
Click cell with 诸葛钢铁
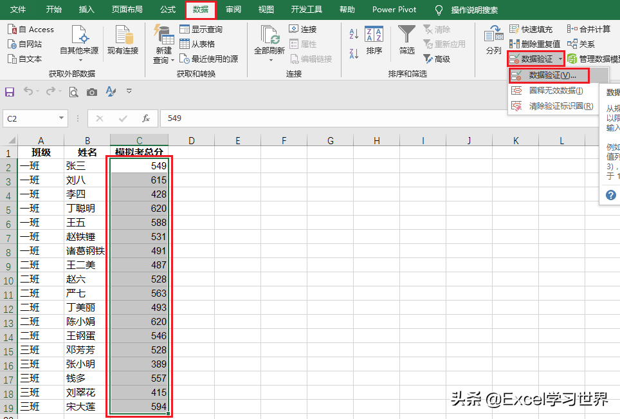(x=87, y=251)
